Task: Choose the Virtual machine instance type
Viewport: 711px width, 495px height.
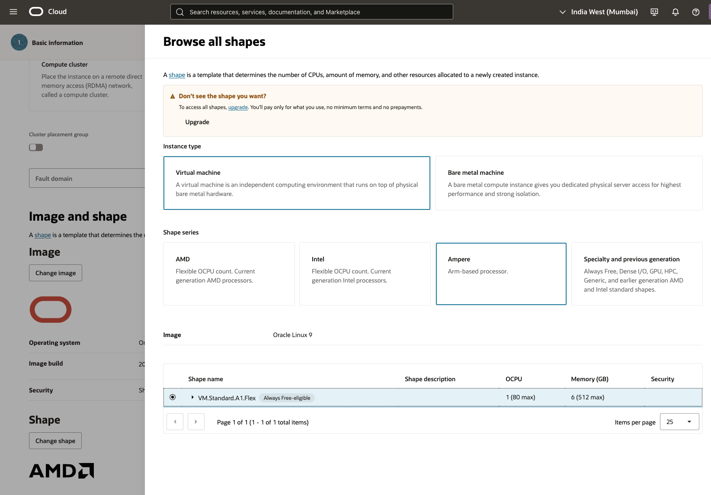Action: coord(297,183)
